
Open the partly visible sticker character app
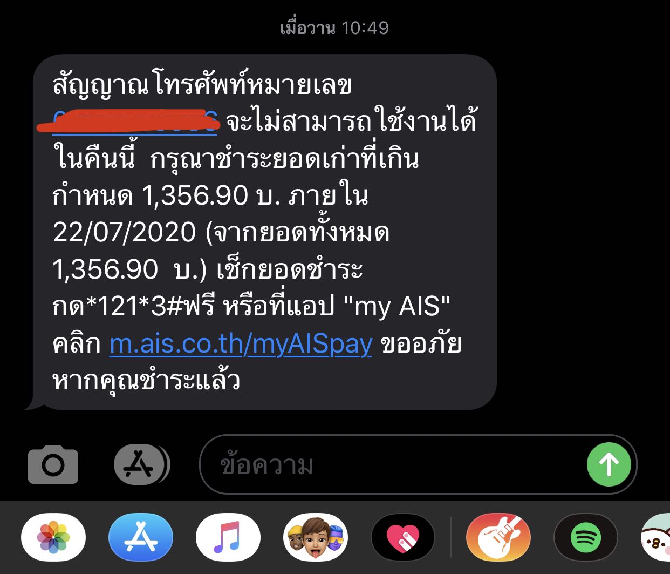click(x=655, y=538)
